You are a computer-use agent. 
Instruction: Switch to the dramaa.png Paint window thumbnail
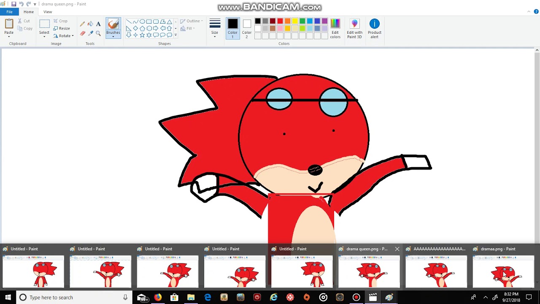[x=503, y=266]
